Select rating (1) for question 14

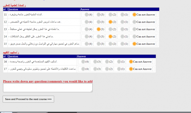122,36
